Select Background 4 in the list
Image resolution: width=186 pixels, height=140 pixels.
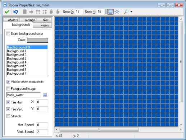click(27, 62)
